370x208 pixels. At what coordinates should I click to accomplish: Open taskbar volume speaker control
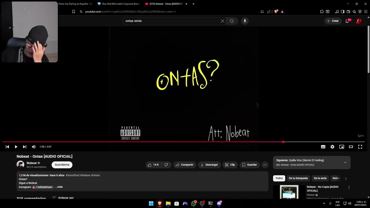coord(350,203)
